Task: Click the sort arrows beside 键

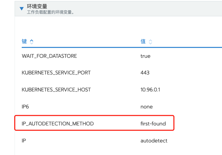Action: (32, 42)
